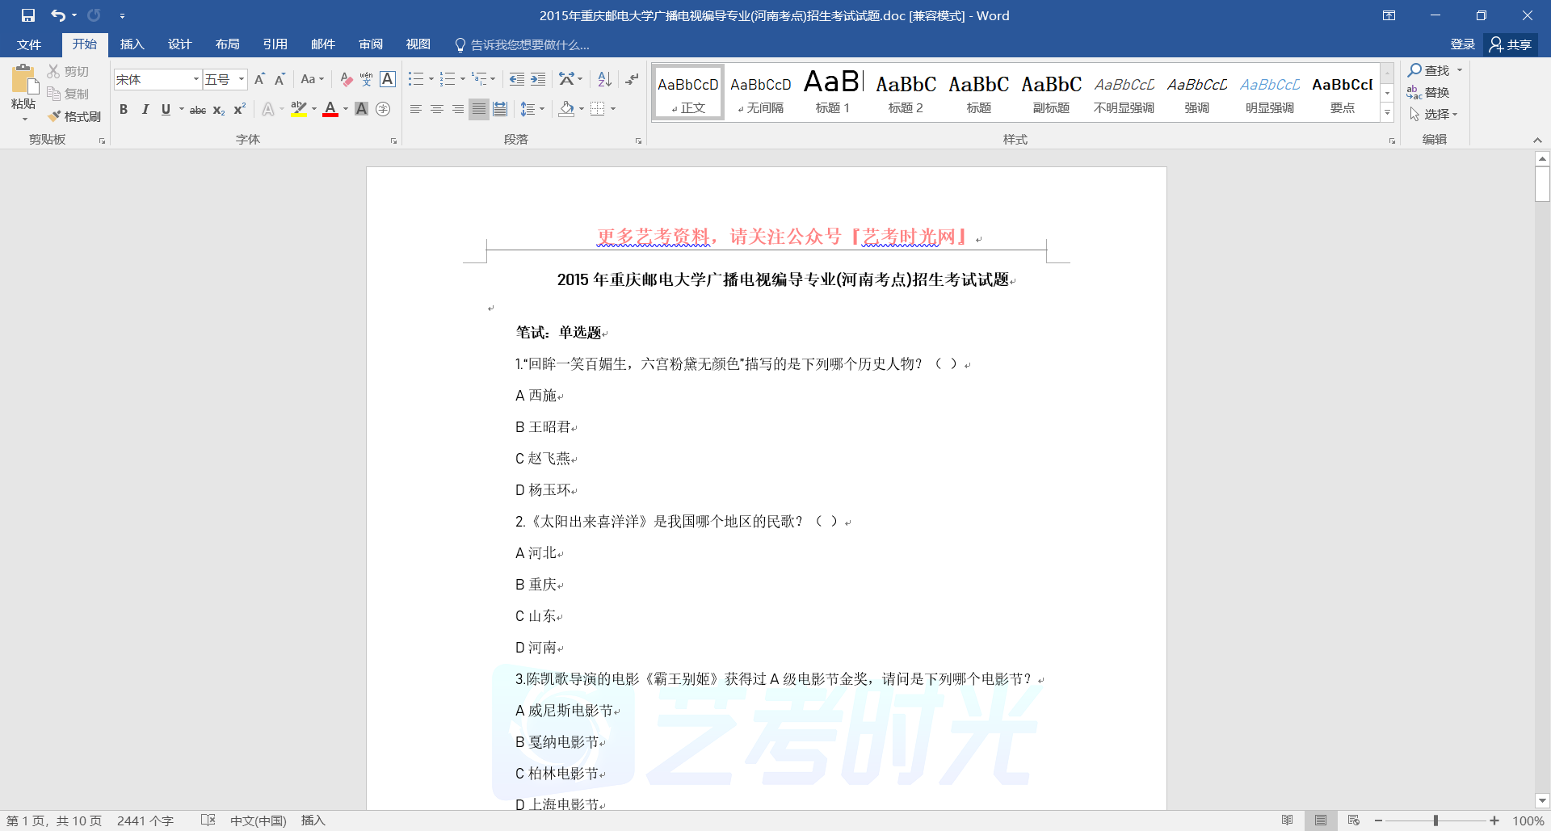Center-align the paragraph text

tap(437, 109)
